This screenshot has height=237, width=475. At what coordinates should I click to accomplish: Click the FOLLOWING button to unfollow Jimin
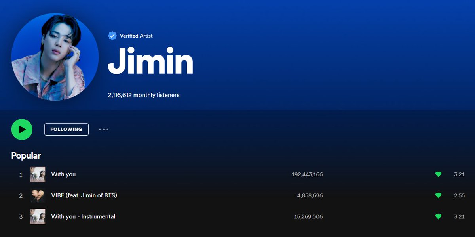tap(66, 129)
